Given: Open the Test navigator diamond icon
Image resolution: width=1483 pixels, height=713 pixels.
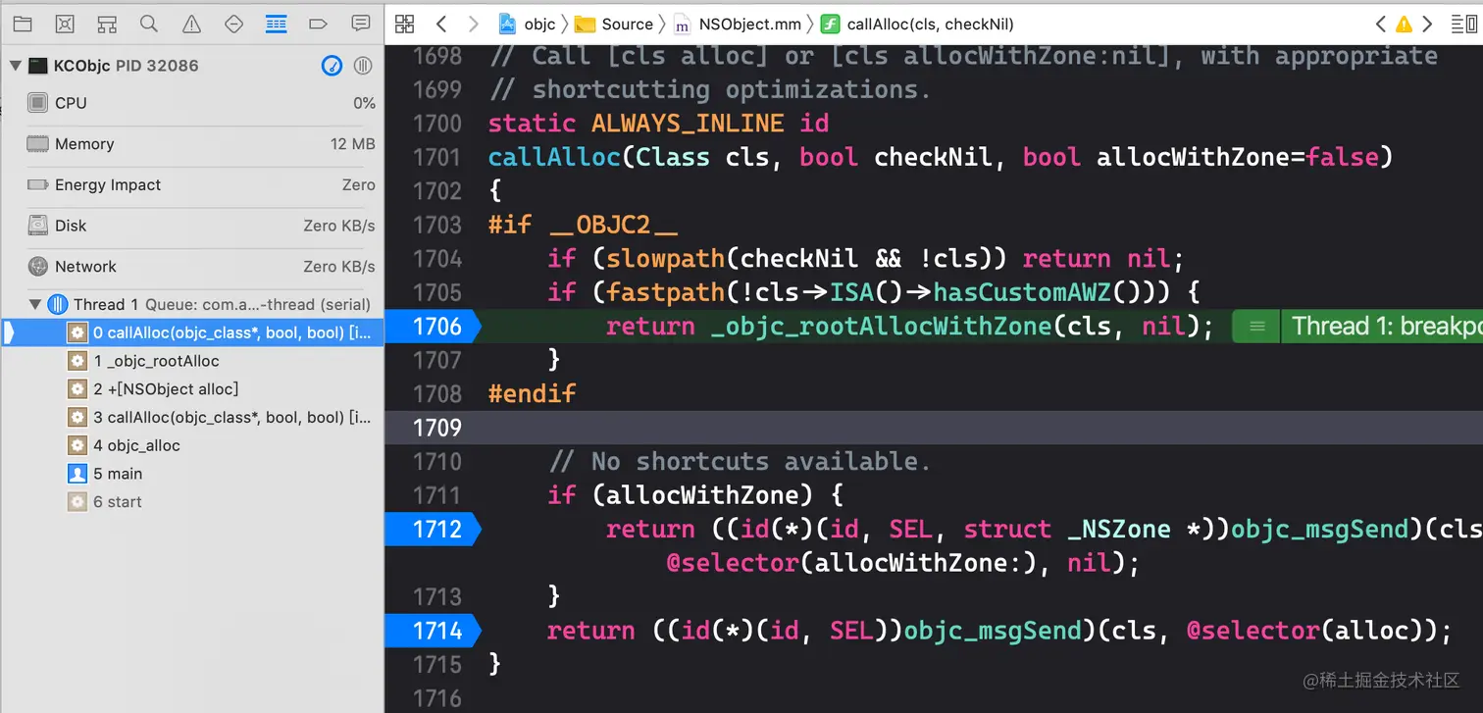Looking at the screenshot, I should 233,24.
